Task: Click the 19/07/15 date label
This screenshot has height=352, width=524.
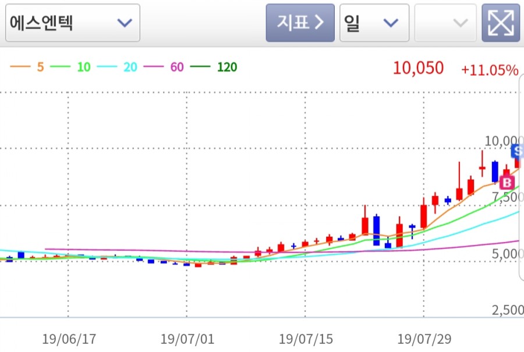Action: click(x=306, y=339)
